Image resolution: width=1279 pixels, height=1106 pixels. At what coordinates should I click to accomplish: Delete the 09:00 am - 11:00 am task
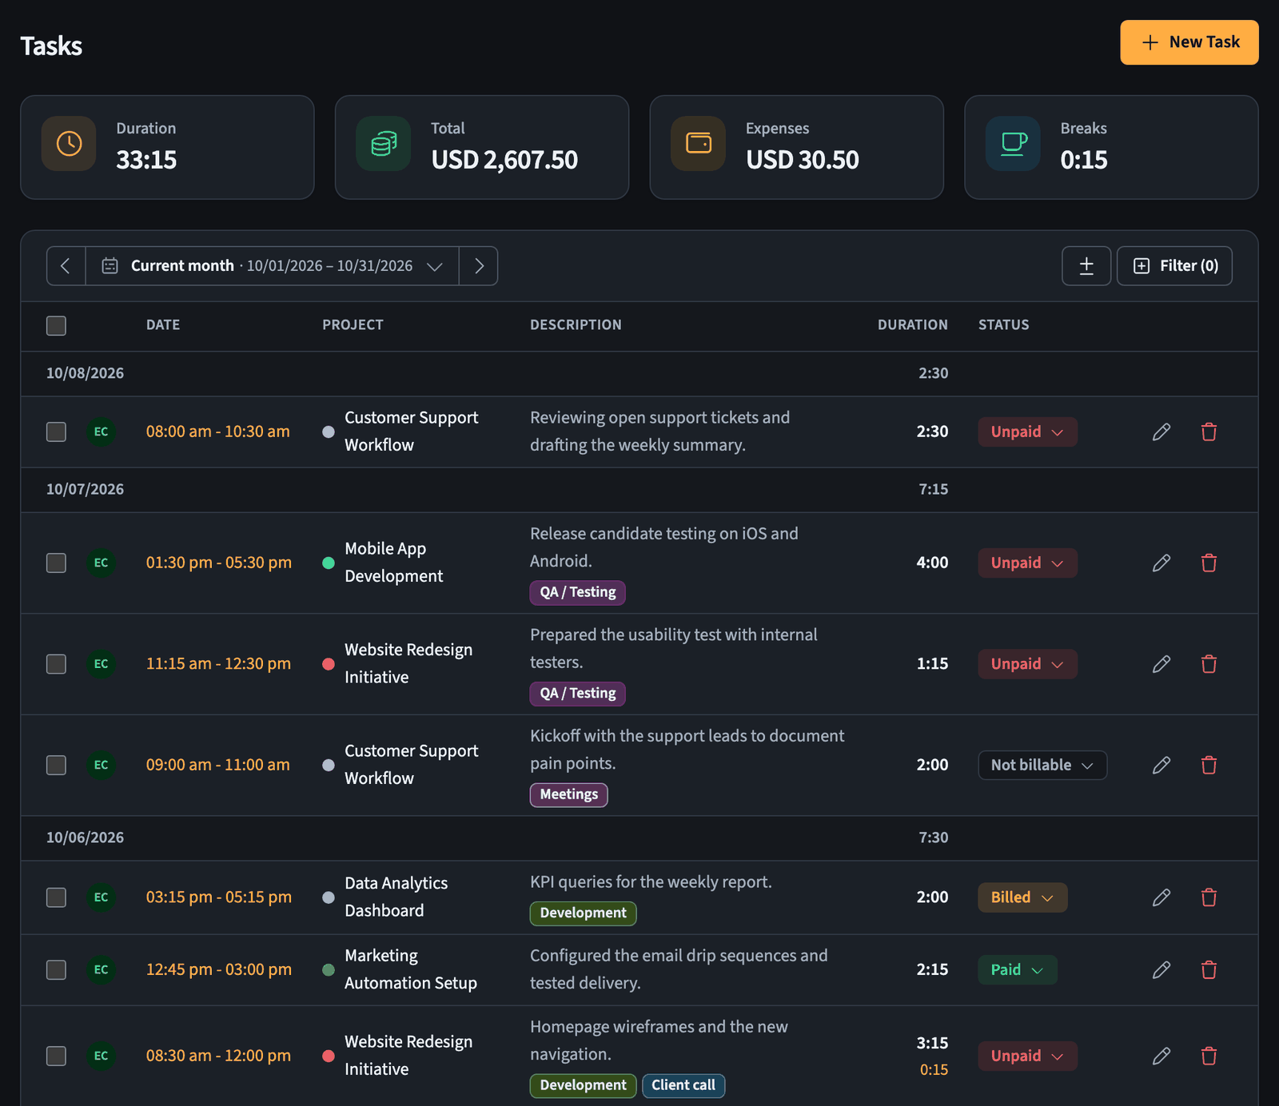point(1209,765)
